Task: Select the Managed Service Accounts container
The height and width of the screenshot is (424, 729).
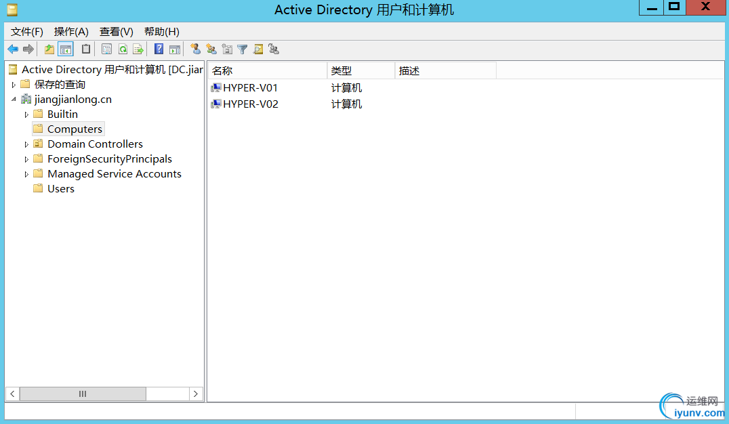Action: (114, 174)
